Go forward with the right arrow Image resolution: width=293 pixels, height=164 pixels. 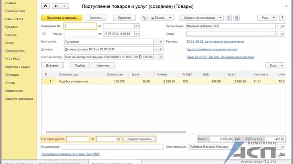[65, 6]
